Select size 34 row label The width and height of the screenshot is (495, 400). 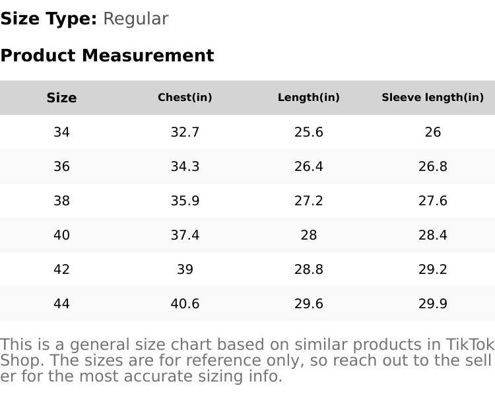61,132
